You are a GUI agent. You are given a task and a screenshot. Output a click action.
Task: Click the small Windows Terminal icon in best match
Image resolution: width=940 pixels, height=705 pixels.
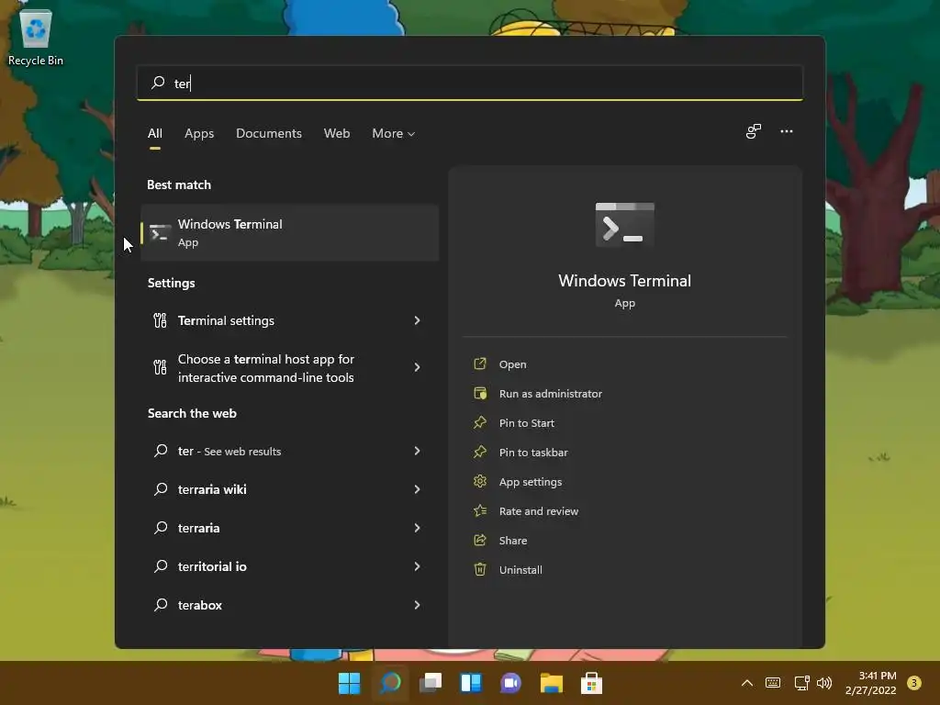(160, 233)
